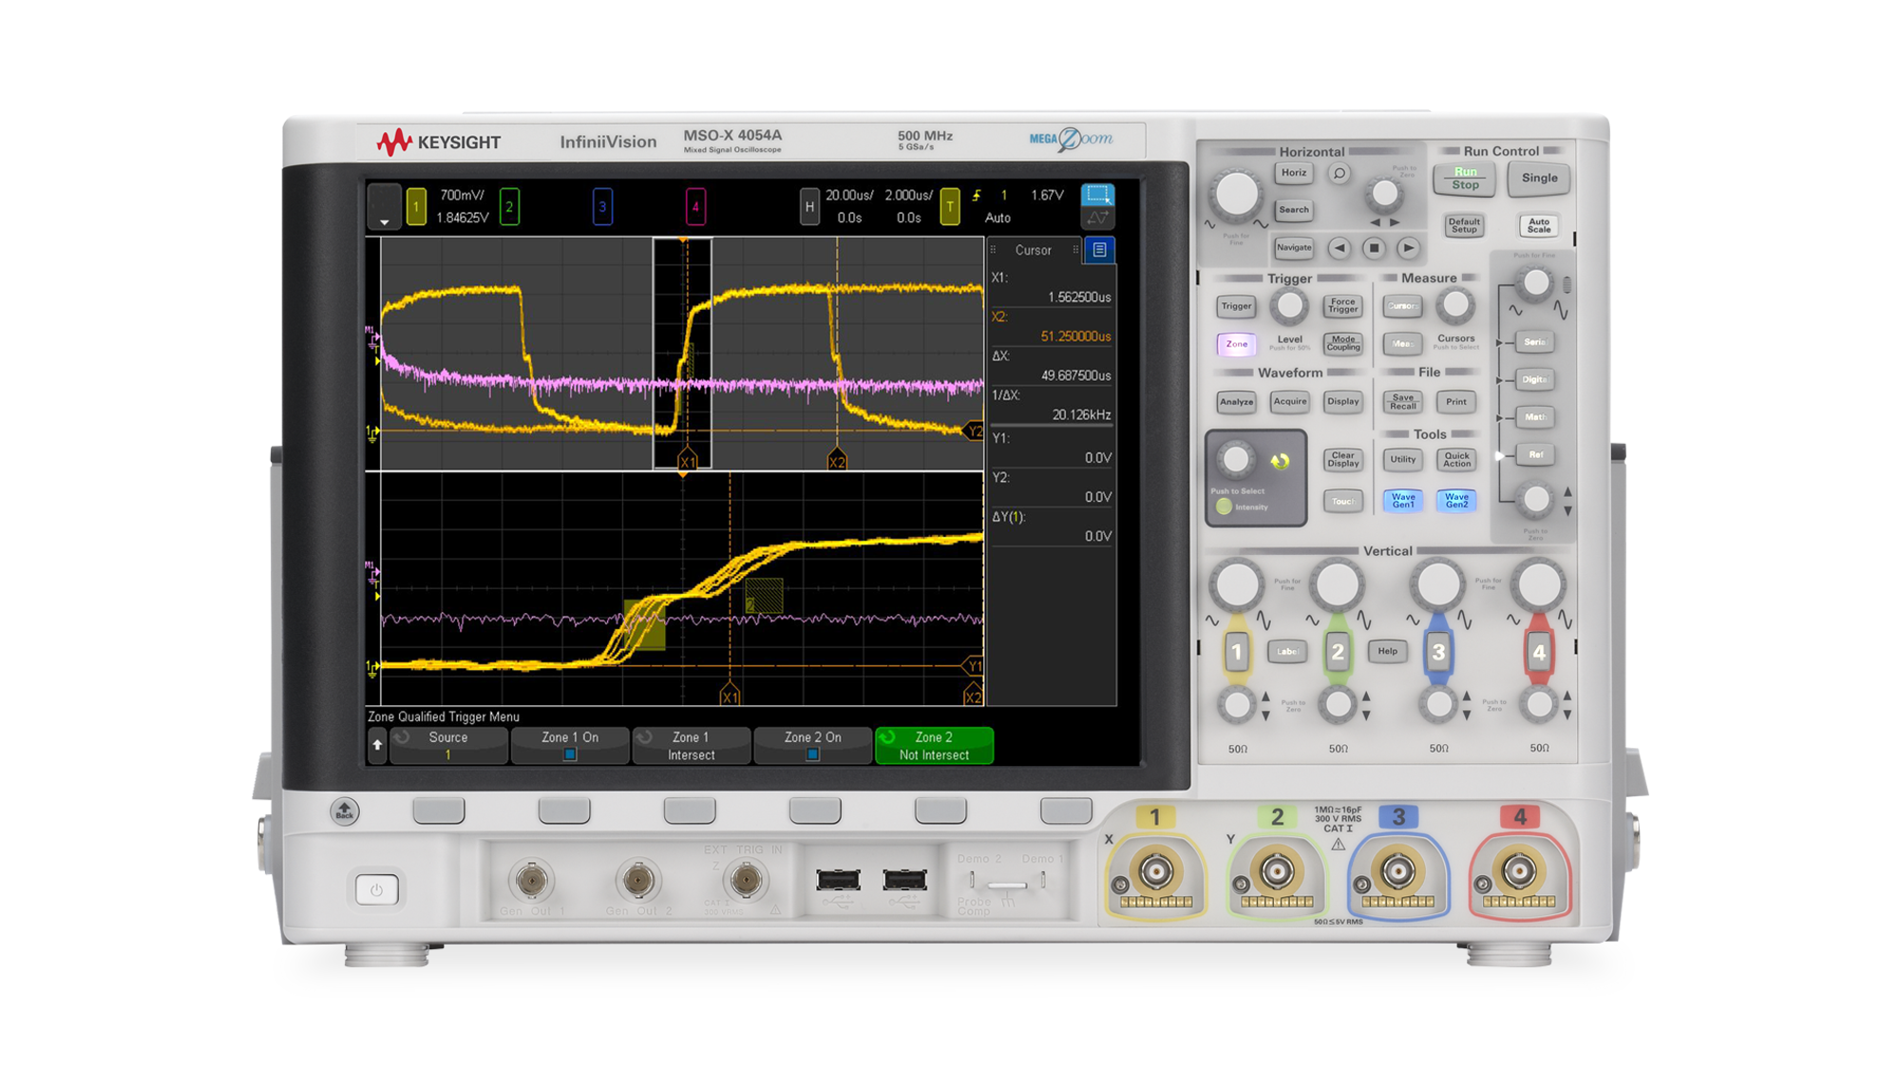Push the Display button
Viewport: 1900px width, 1069px height.
point(1342,402)
